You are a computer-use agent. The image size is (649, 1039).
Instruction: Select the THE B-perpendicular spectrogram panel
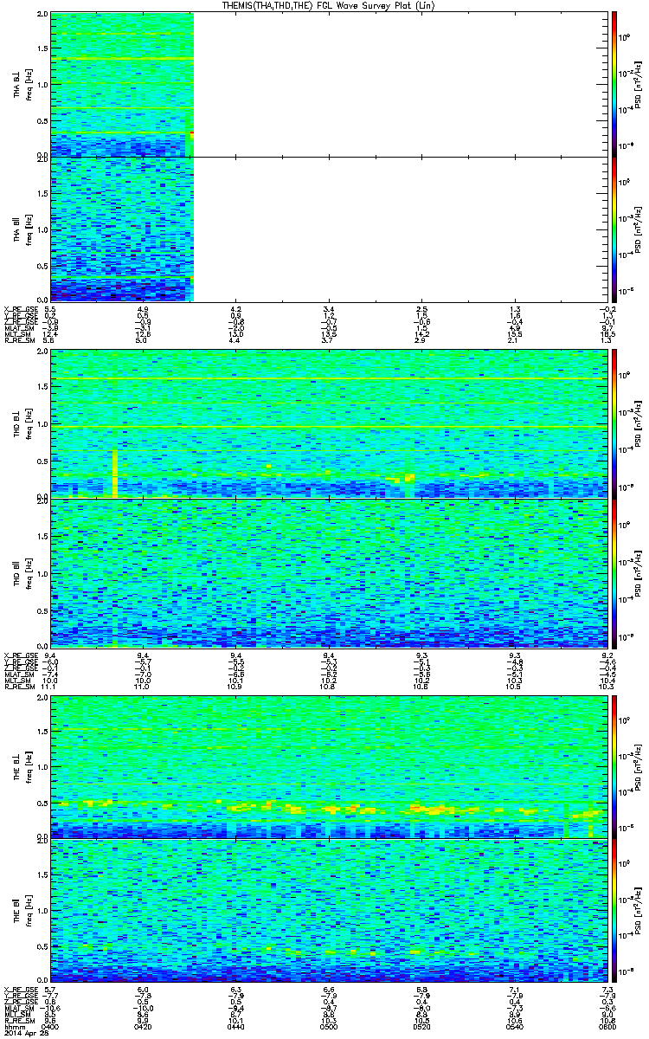pyautogui.click(x=328, y=765)
